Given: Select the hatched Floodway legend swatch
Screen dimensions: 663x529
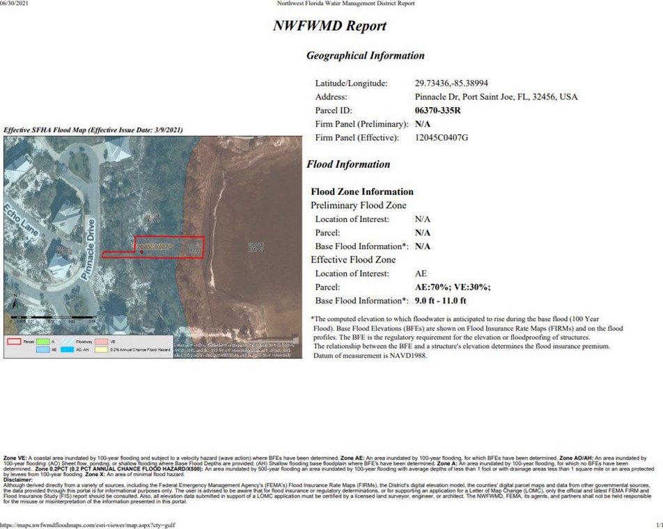Looking at the screenshot, I should (68, 341).
